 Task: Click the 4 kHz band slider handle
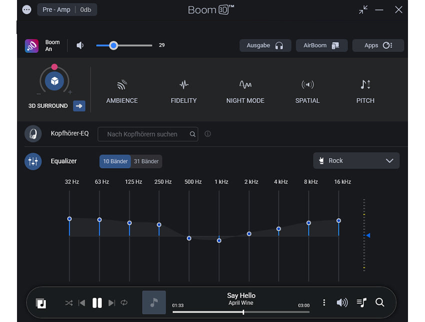[278, 229]
